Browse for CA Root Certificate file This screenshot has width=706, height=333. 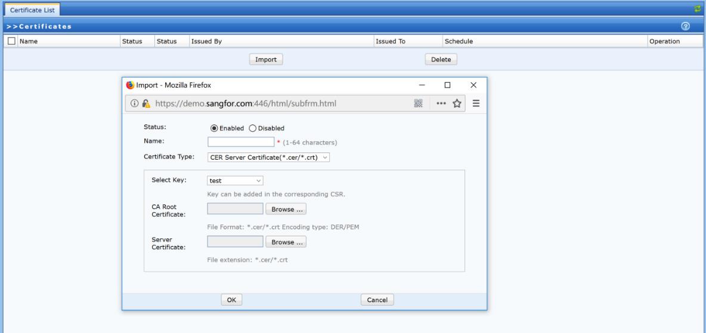coord(286,209)
